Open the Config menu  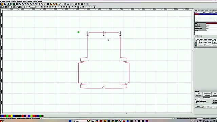14,1
